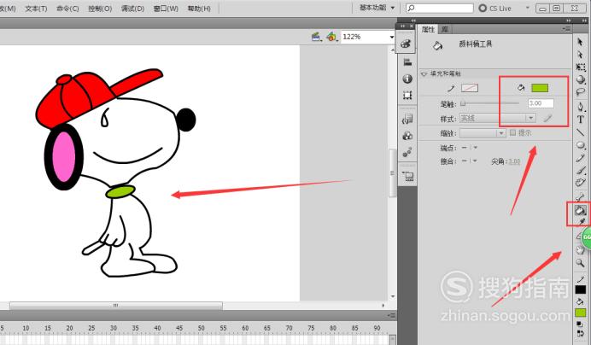Screen dimensions: 591x345
Task: Click frame 30 on the timeline ruler
Action: pyautogui.click(x=114, y=328)
